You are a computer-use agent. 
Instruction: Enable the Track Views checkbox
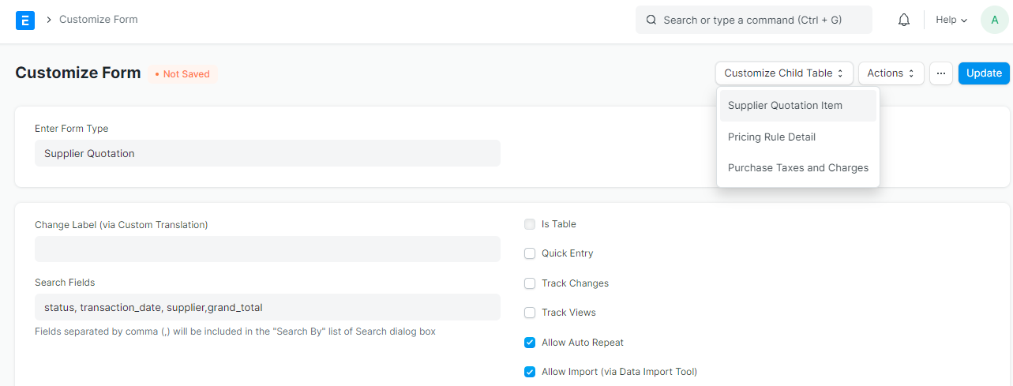click(530, 313)
